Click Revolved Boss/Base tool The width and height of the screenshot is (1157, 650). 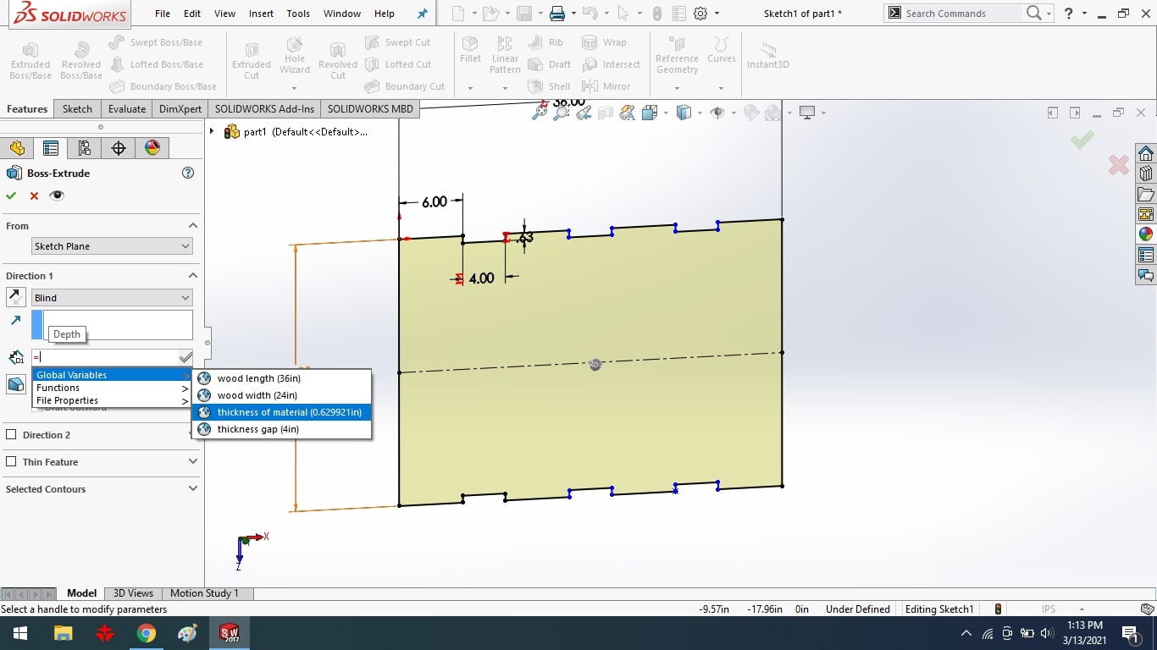[x=81, y=59]
